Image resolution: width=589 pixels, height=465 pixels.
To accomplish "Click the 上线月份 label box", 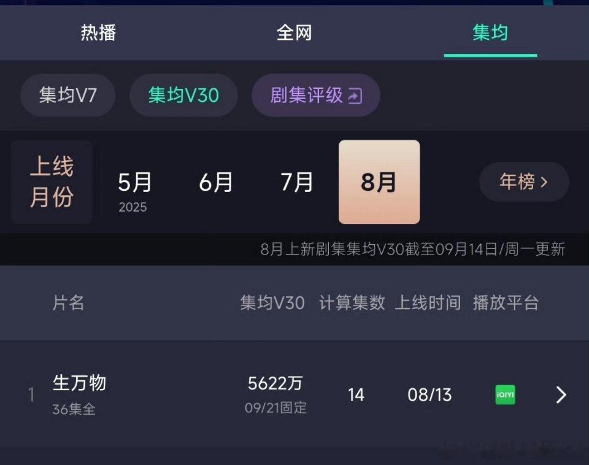I will (52, 182).
